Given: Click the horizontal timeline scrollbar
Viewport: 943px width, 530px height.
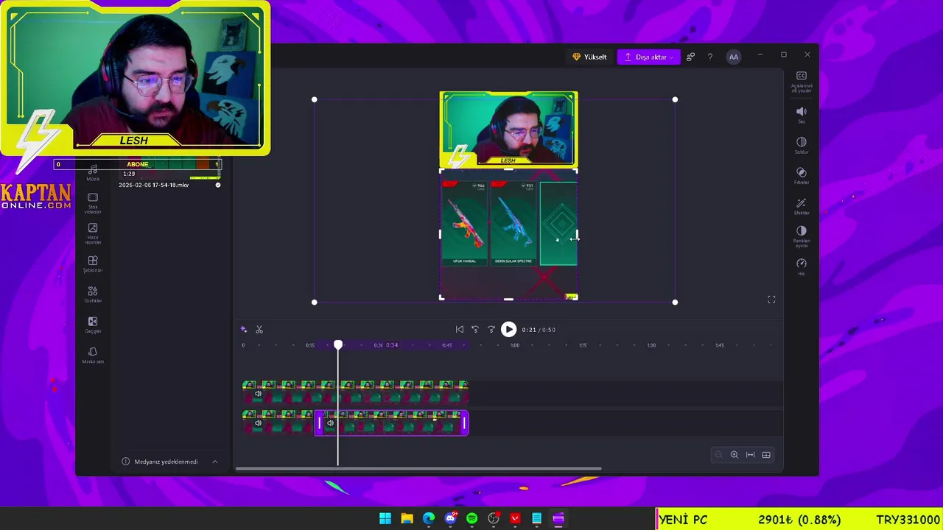Looking at the screenshot, I should (x=418, y=468).
